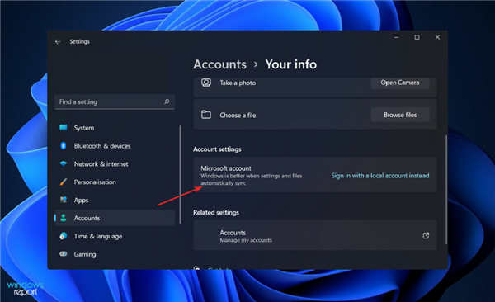Maximize the Settings window

pyautogui.click(x=417, y=37)
